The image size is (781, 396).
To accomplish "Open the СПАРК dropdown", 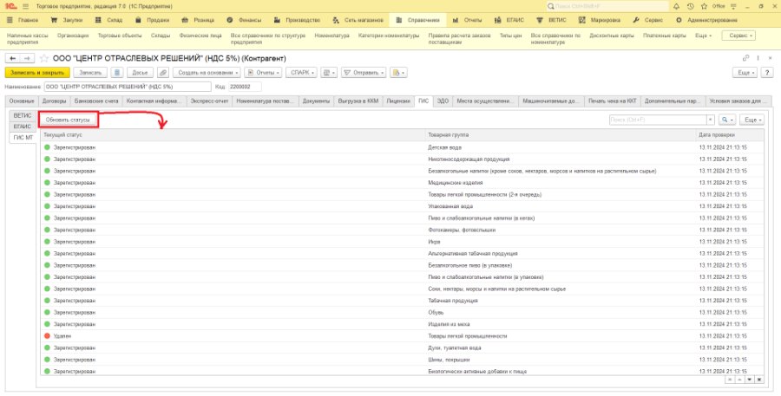I will coord(301,73).
